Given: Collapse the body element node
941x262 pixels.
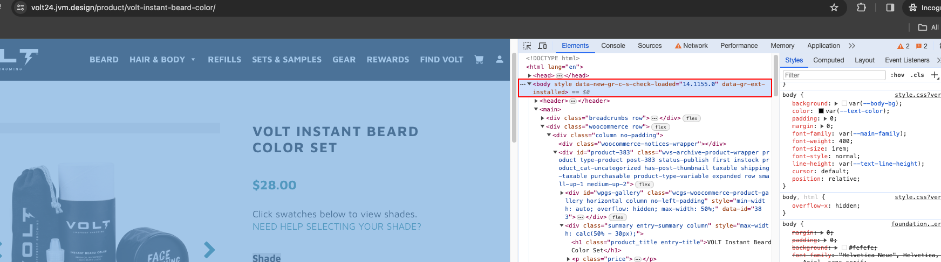Looking at the screenshot, I should tap(530, 84).
